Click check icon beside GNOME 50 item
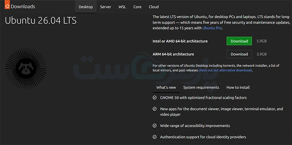The height and width of the screenshot is (145, 292). (x=155, y=97)
